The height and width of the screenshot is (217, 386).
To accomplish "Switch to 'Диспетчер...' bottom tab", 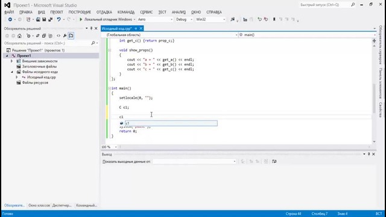I will [62, 205].
